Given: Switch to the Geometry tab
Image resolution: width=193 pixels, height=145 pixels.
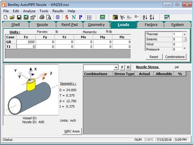Looking at the screenshot, I should click(96, 25).
